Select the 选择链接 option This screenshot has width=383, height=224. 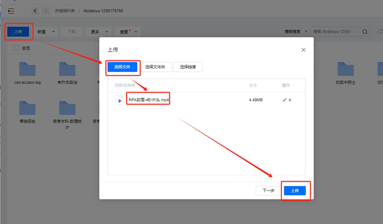tap(188, 67)
